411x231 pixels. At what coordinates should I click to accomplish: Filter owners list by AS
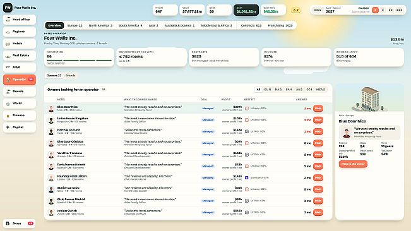point(299,90)
